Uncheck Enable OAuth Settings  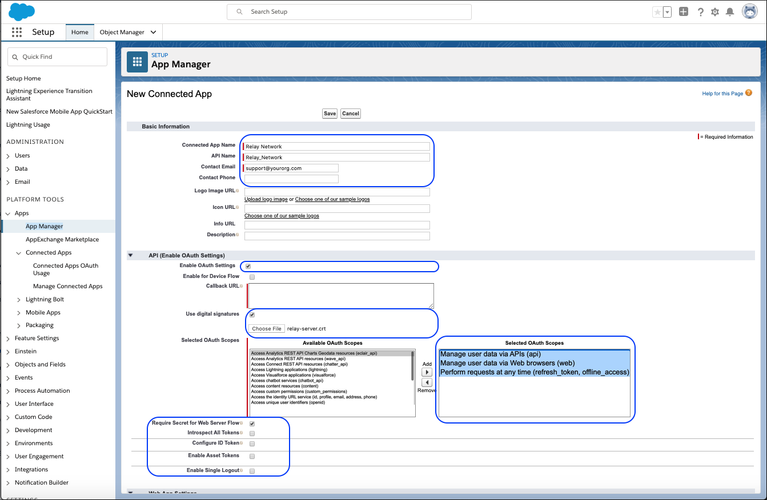point(248,265)
